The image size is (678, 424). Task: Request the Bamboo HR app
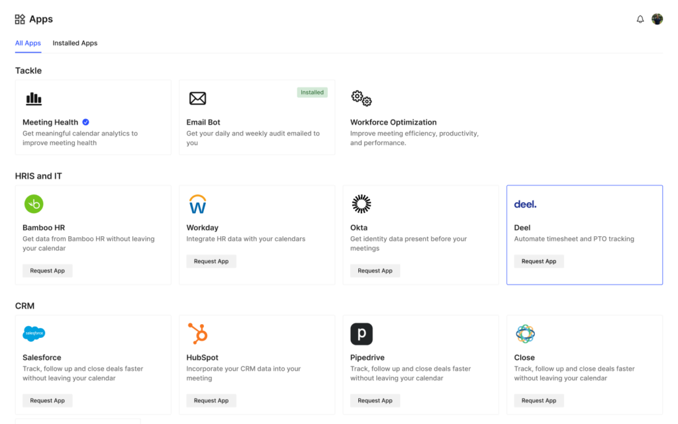pos(48,271)
